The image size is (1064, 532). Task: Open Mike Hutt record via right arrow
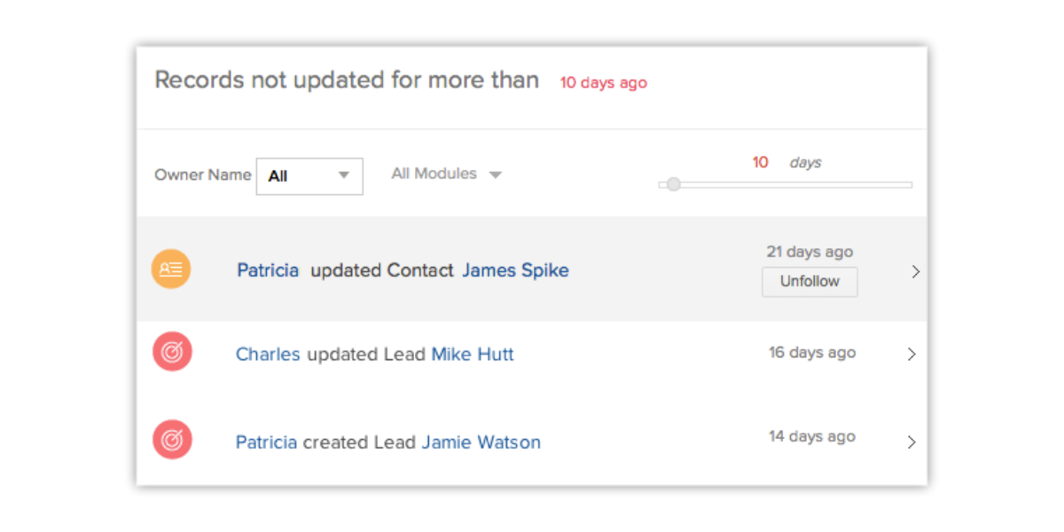[x=911, y=354]
